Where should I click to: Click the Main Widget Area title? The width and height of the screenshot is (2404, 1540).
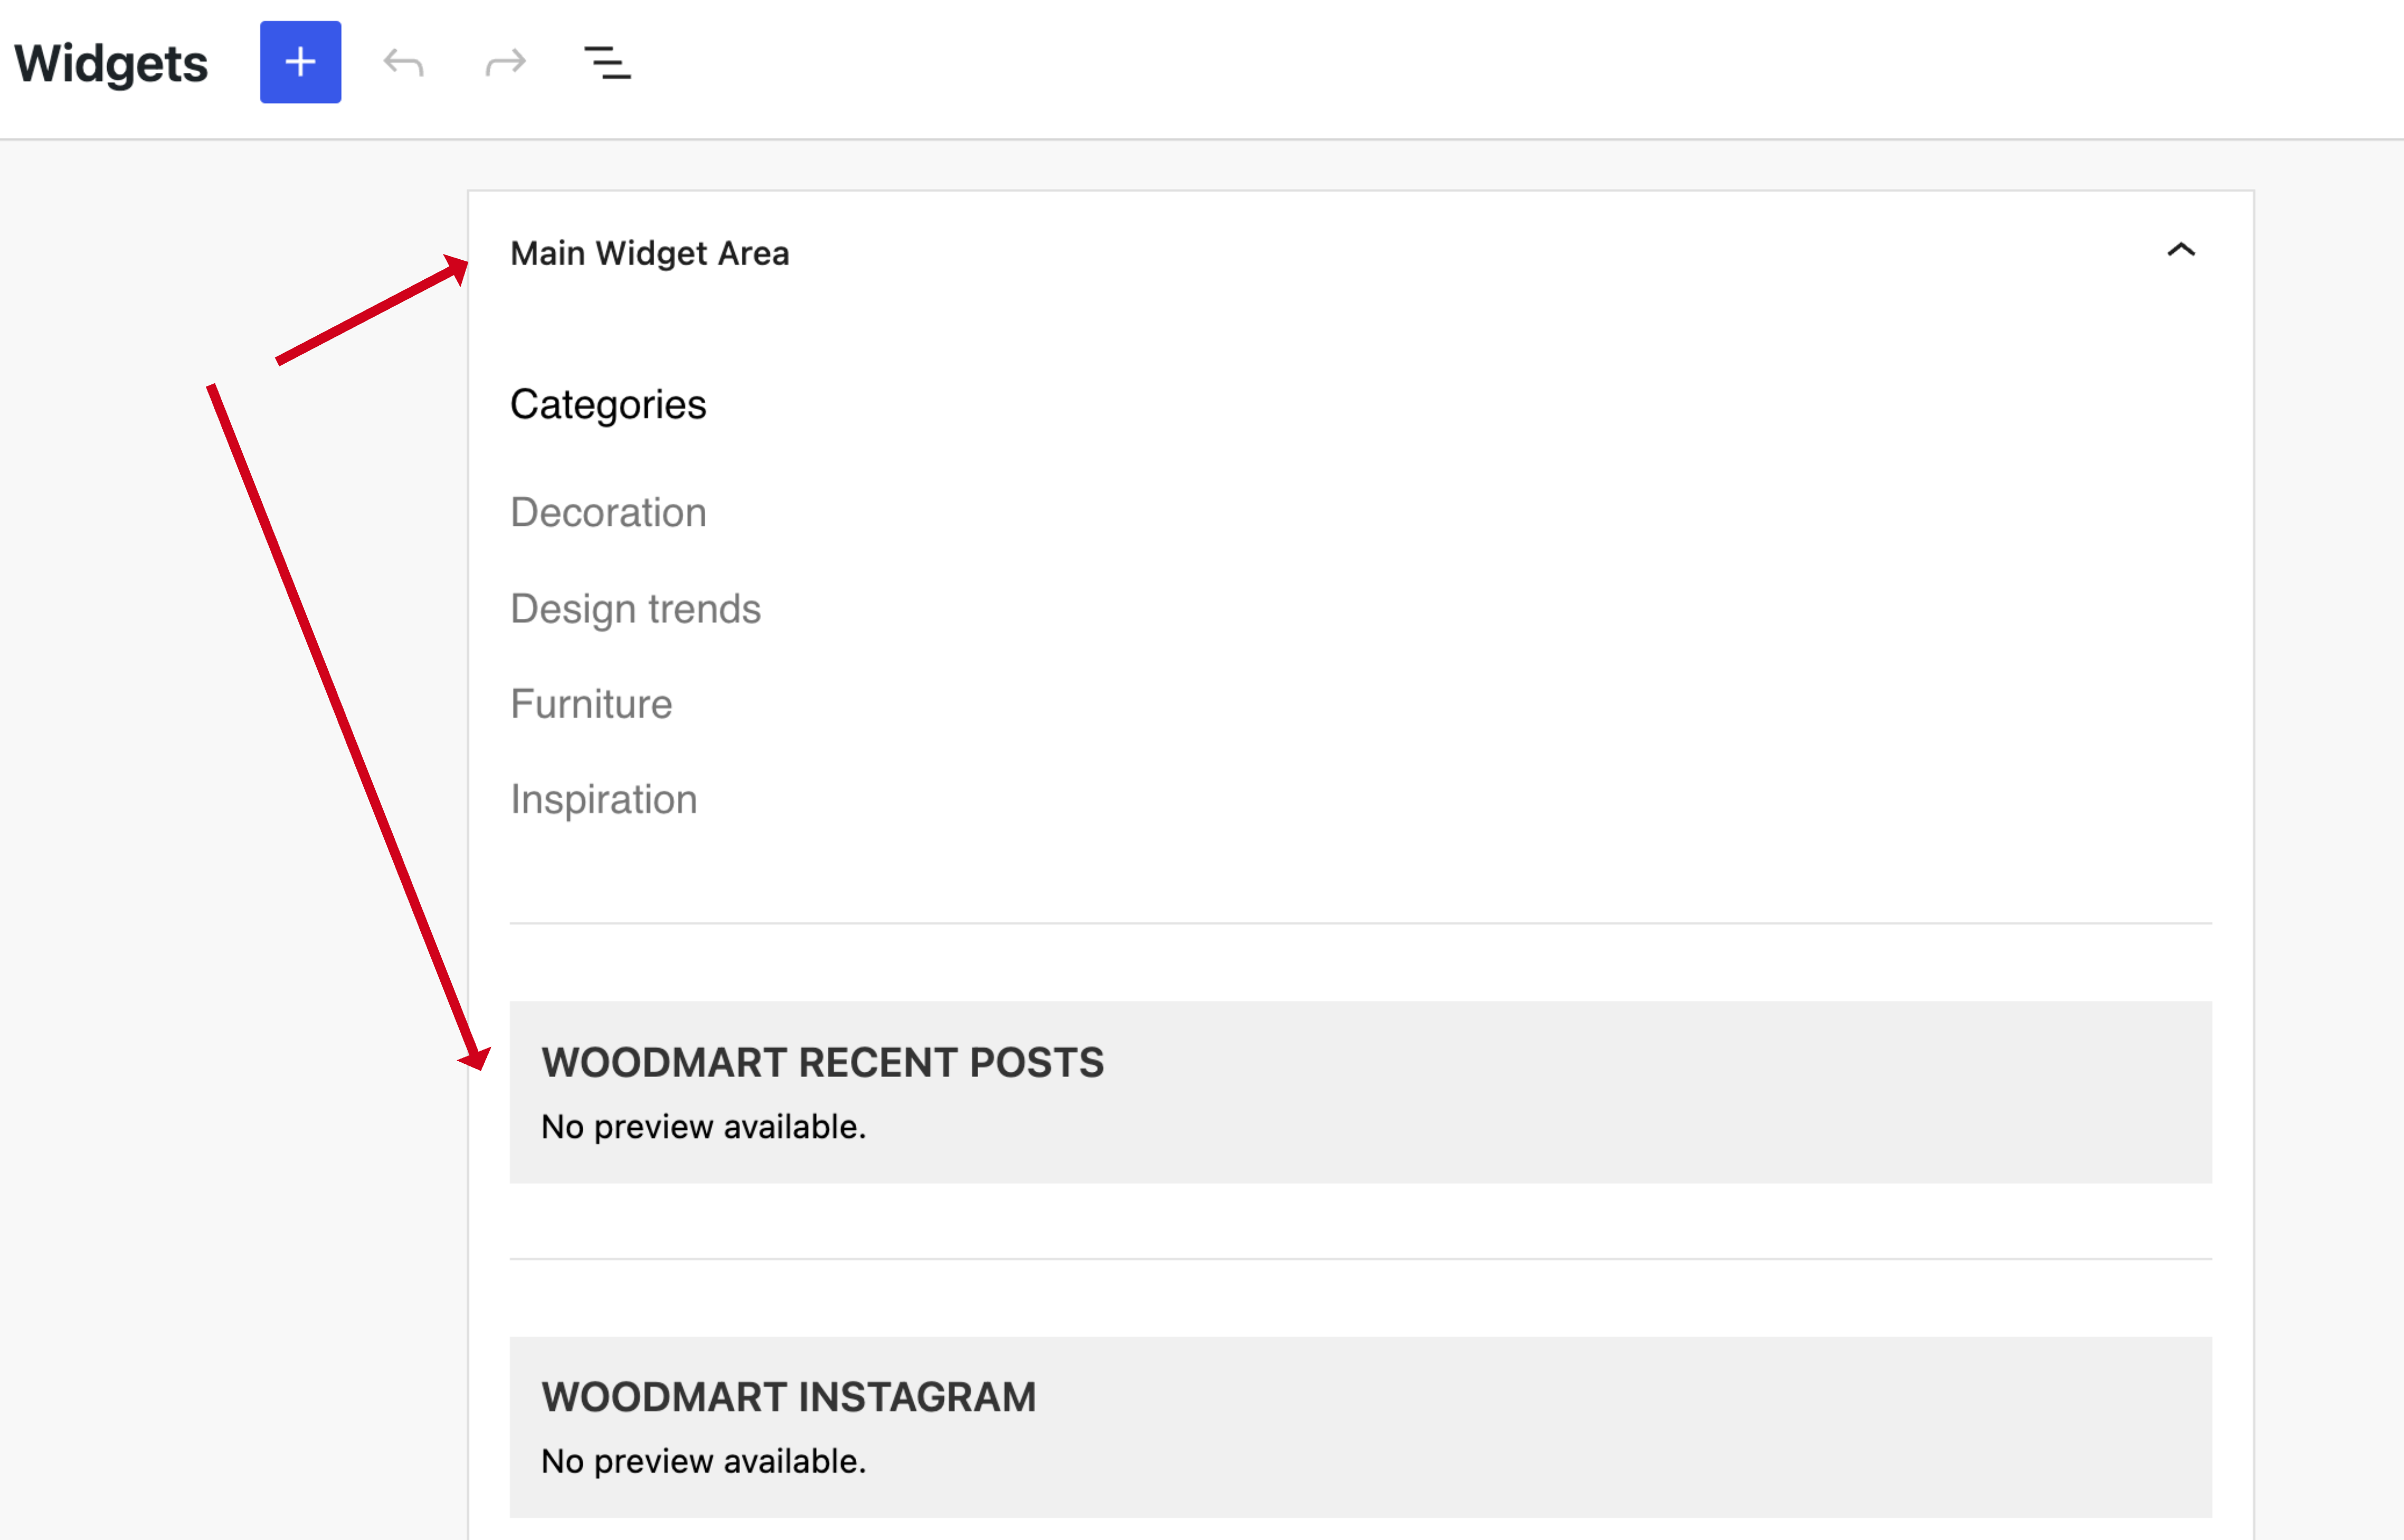click(650, 253)
